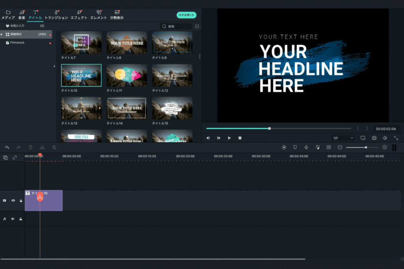Select the タイトル7 thumbnail
This screenshot has height=269, width=404.
pyautogui.click(x=81, y=43)
